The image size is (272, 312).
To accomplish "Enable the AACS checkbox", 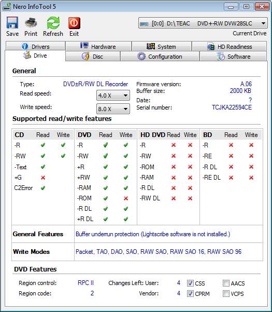I will (226, 283).
